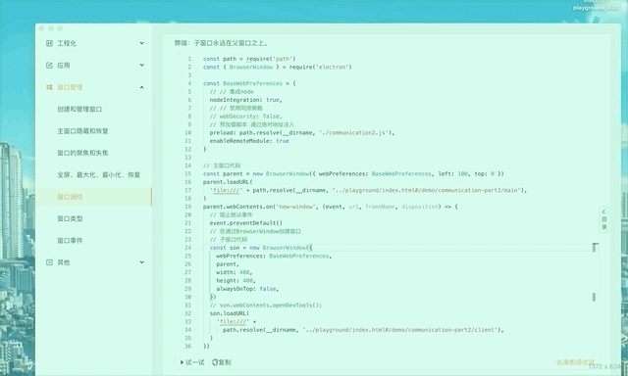Click the 应用 edit icon in sidebar
The height and width of the screenshot is (376, 628).
coord(49,66)
